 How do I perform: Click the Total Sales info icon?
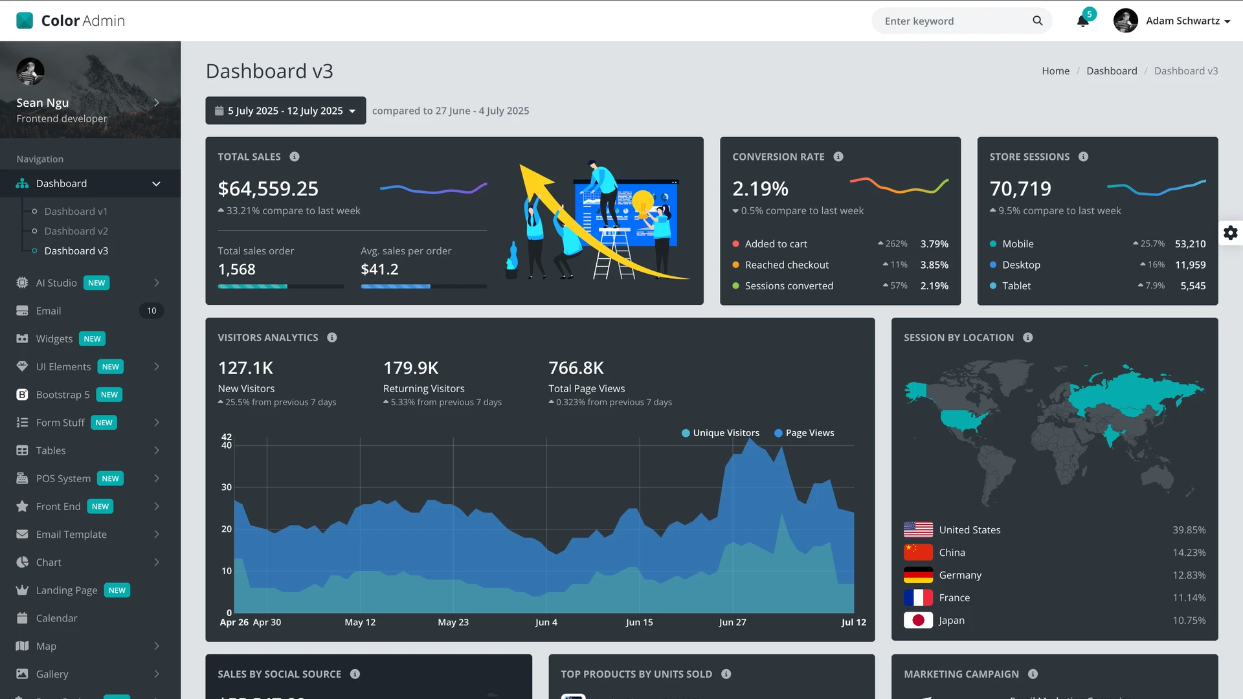click(295, 157)
